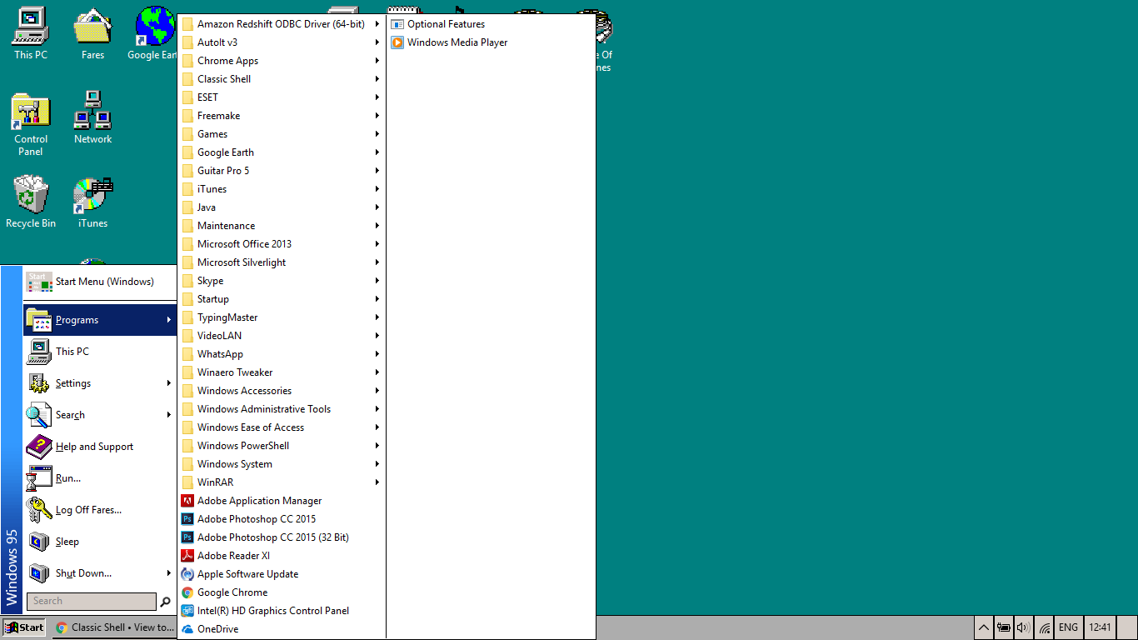1138x640 pixels.
Task: Click the This PC desktop icon
Action: pos(31,33)
